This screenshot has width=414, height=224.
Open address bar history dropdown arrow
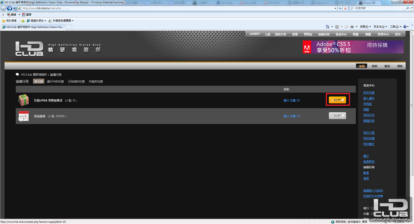pyautogui.click(x=335, y=8)
